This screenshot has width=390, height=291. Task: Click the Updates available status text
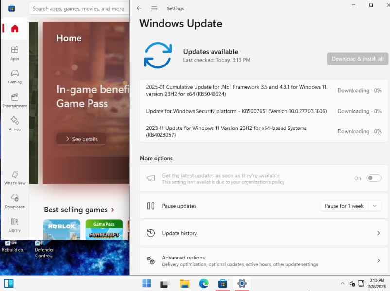[x=211, y=52]
